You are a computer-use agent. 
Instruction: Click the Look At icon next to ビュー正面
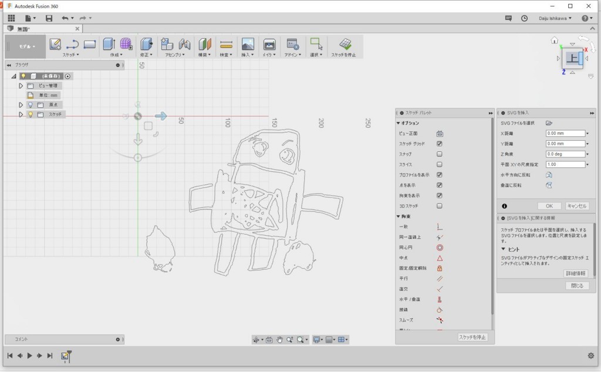click(x=440, y=134)
